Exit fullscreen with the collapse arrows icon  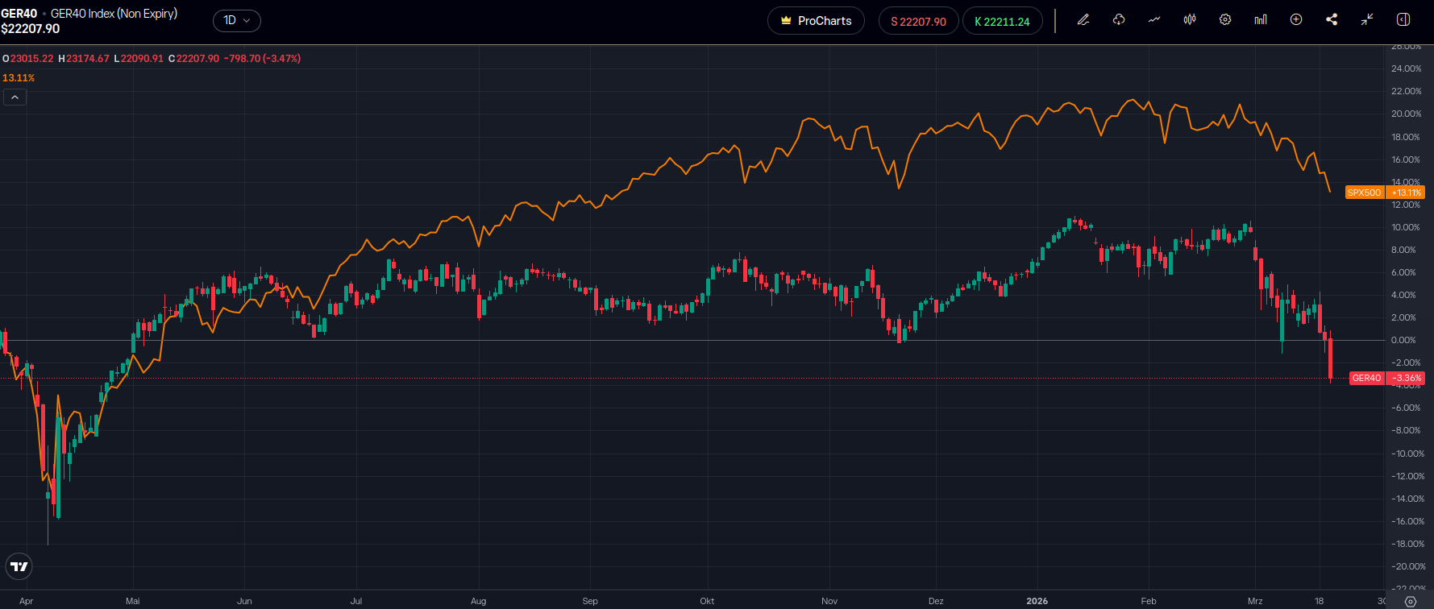pos(1367,20)
